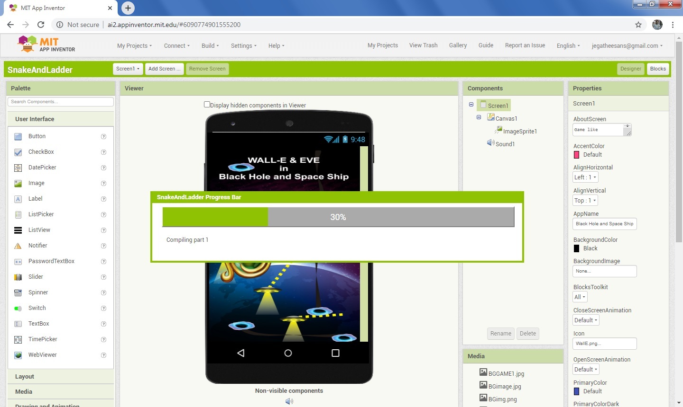The image size is (683, 407).
Task: Click AccentColor pink swatch
Action: click(577, 155)
